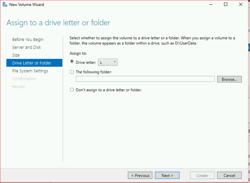Select 'Don't assign to a drive letter or folder'
This screenshot has height=183, width=250.
point(72,90)
